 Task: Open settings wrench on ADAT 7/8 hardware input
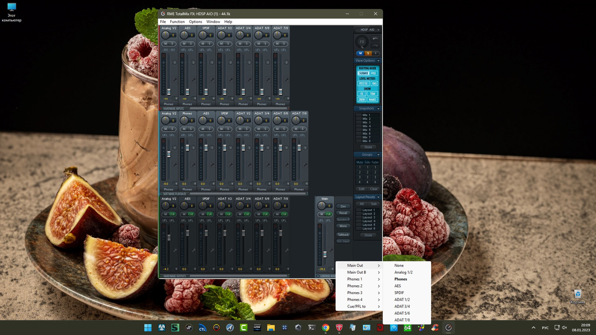(x=286, y=80)
